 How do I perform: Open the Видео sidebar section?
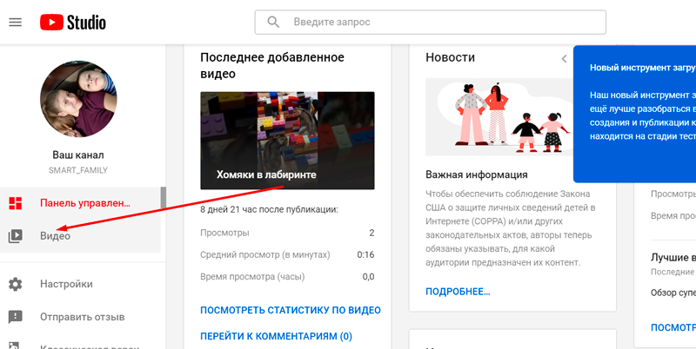[80, 235]
